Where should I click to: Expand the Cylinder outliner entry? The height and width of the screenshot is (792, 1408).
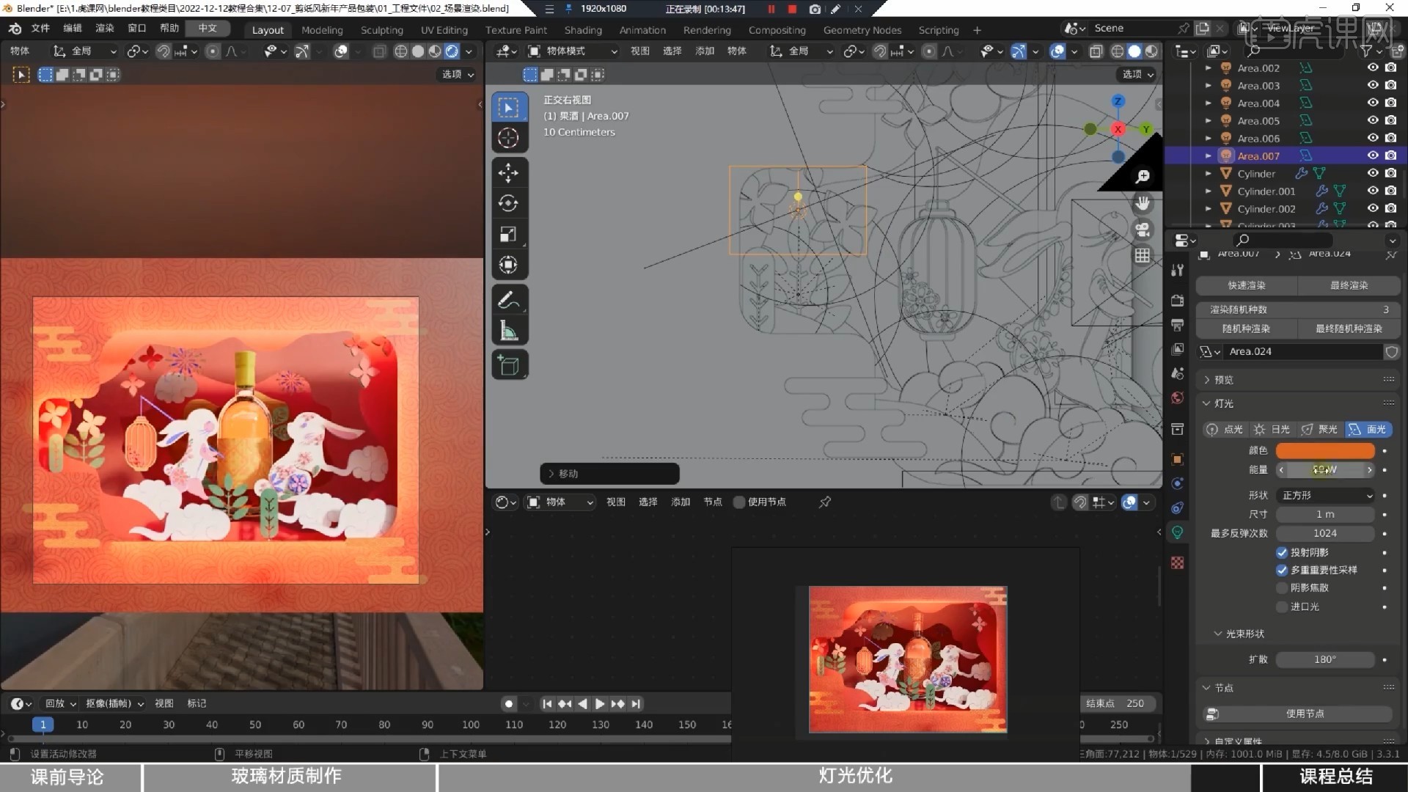(1209, 174)
